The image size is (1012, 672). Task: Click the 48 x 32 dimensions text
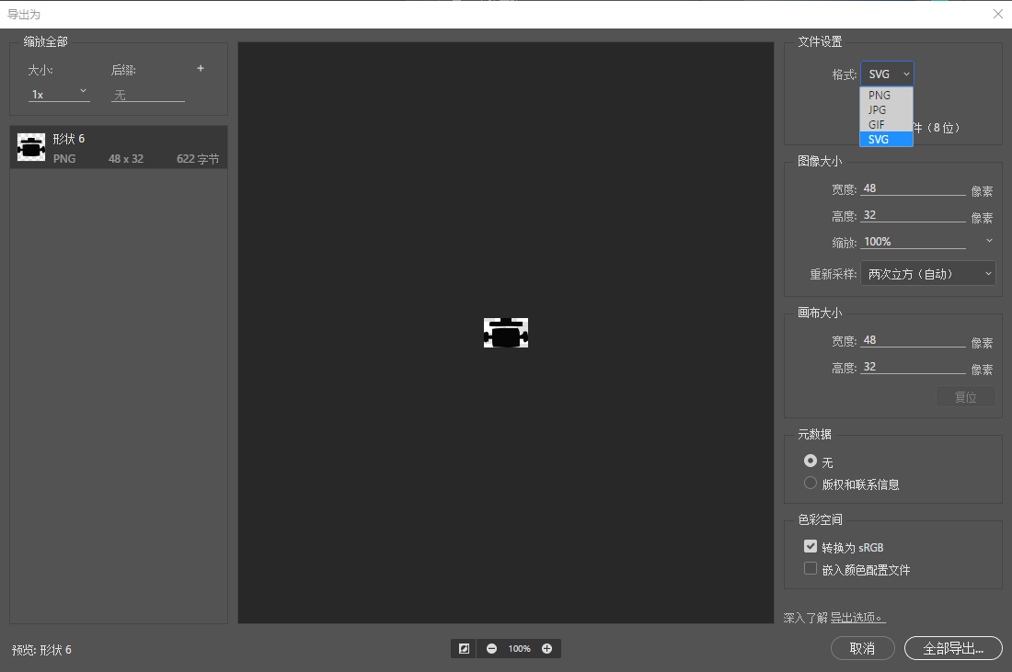click(x=126, y=159)
